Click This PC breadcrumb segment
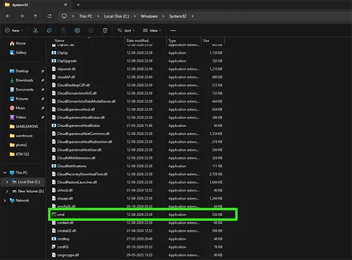The image size is (352, 260). click(86, 16)
